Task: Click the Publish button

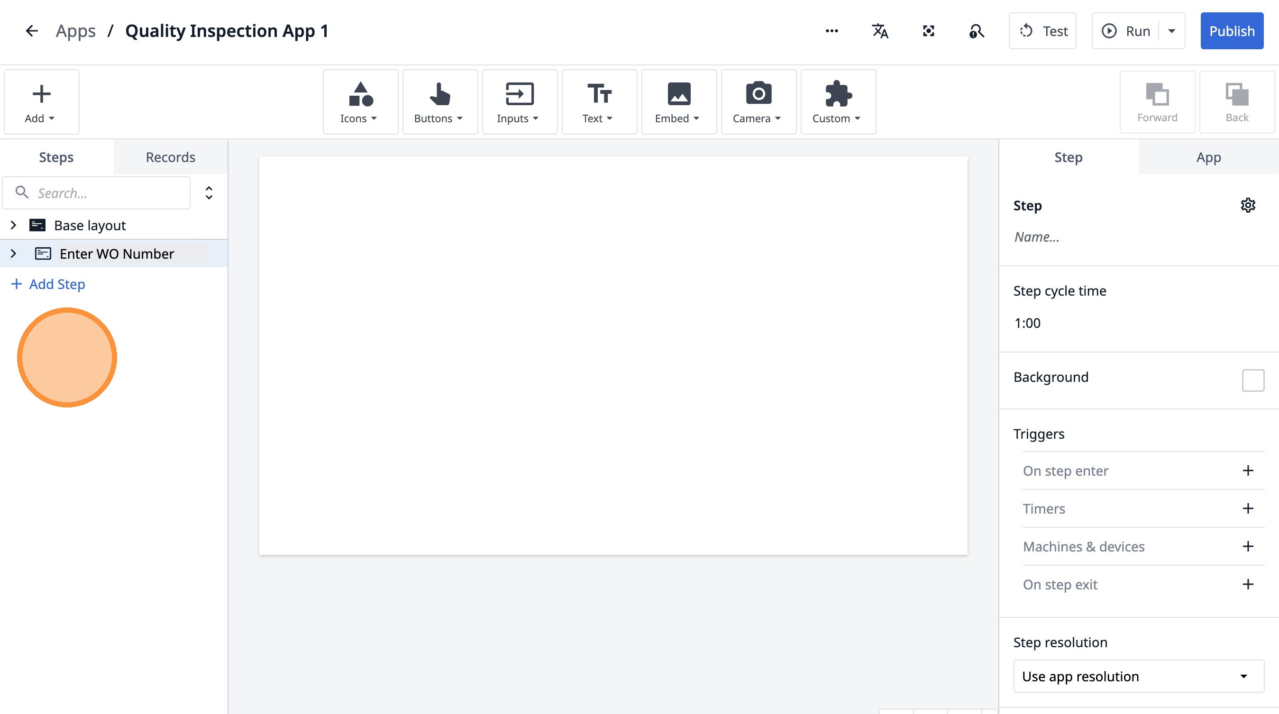Action: 1231,31
